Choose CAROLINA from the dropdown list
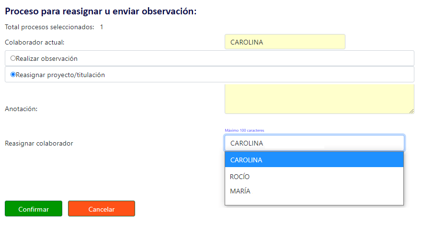This screenshot has width=423, height=226. point(314,159)
